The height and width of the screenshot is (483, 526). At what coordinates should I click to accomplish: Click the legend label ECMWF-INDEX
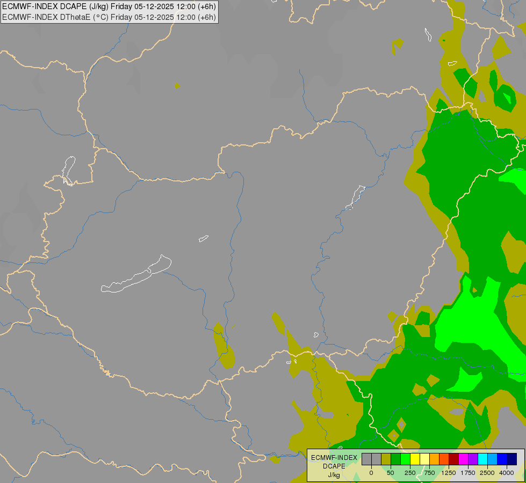coord(334,458)
